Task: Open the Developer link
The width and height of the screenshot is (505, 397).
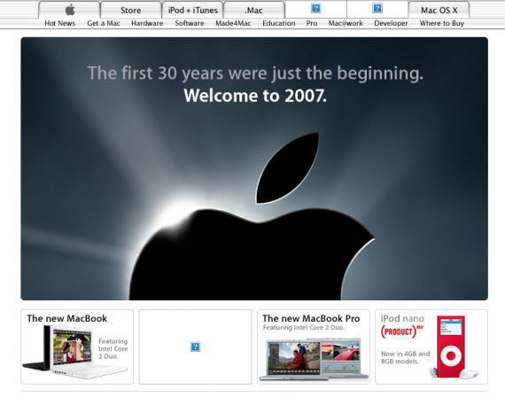Action: [391, 23]
